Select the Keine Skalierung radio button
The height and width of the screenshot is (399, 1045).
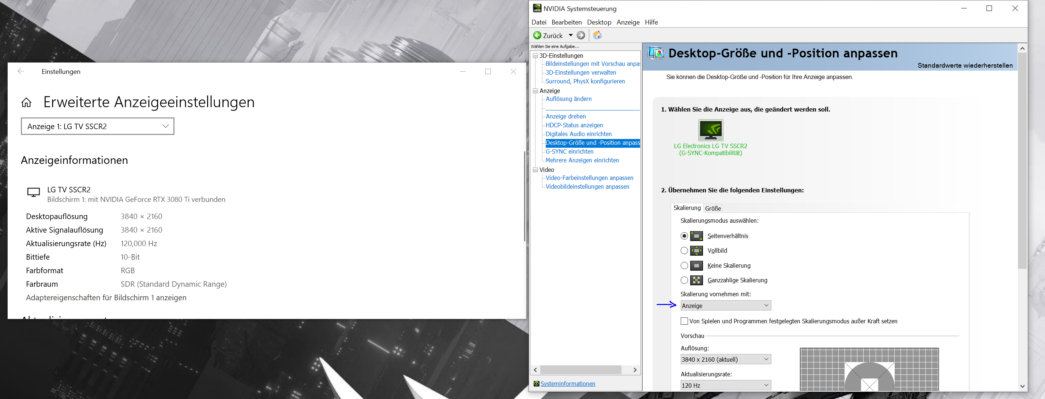684,266
